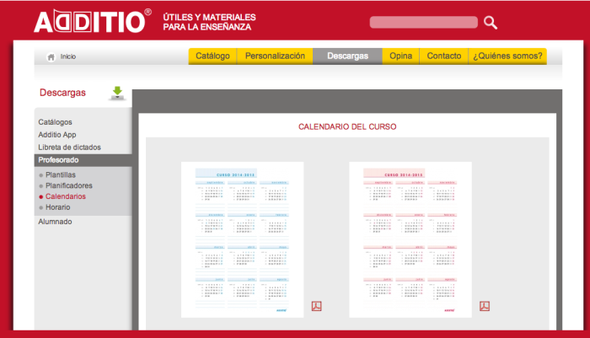The width and height of the screenshot is (590, 338).
Task: Open Additio App sidebar link
Action: [x=57, y=134]
